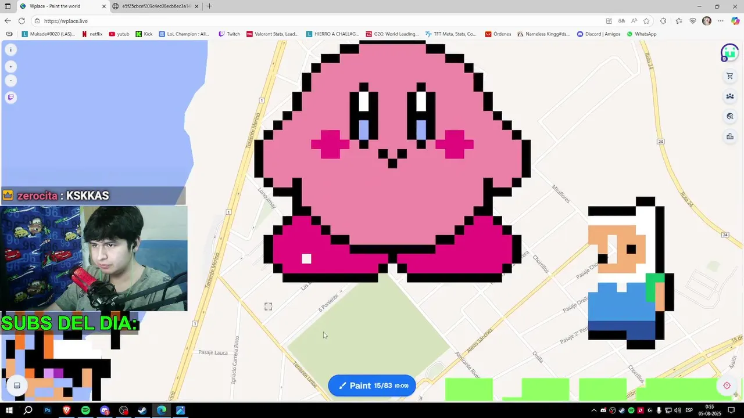Open the G2G: World Leading bookmark
744x418 pixels.
392,34
